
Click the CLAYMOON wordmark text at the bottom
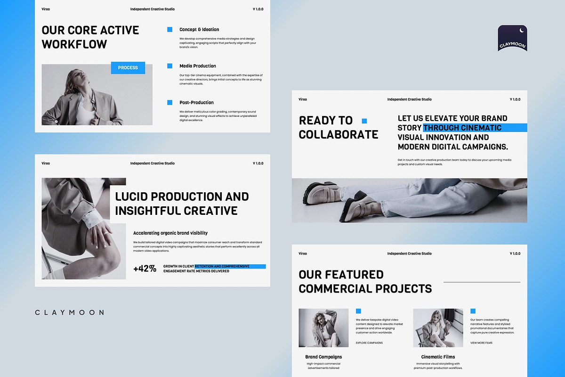tap(70, 312)
